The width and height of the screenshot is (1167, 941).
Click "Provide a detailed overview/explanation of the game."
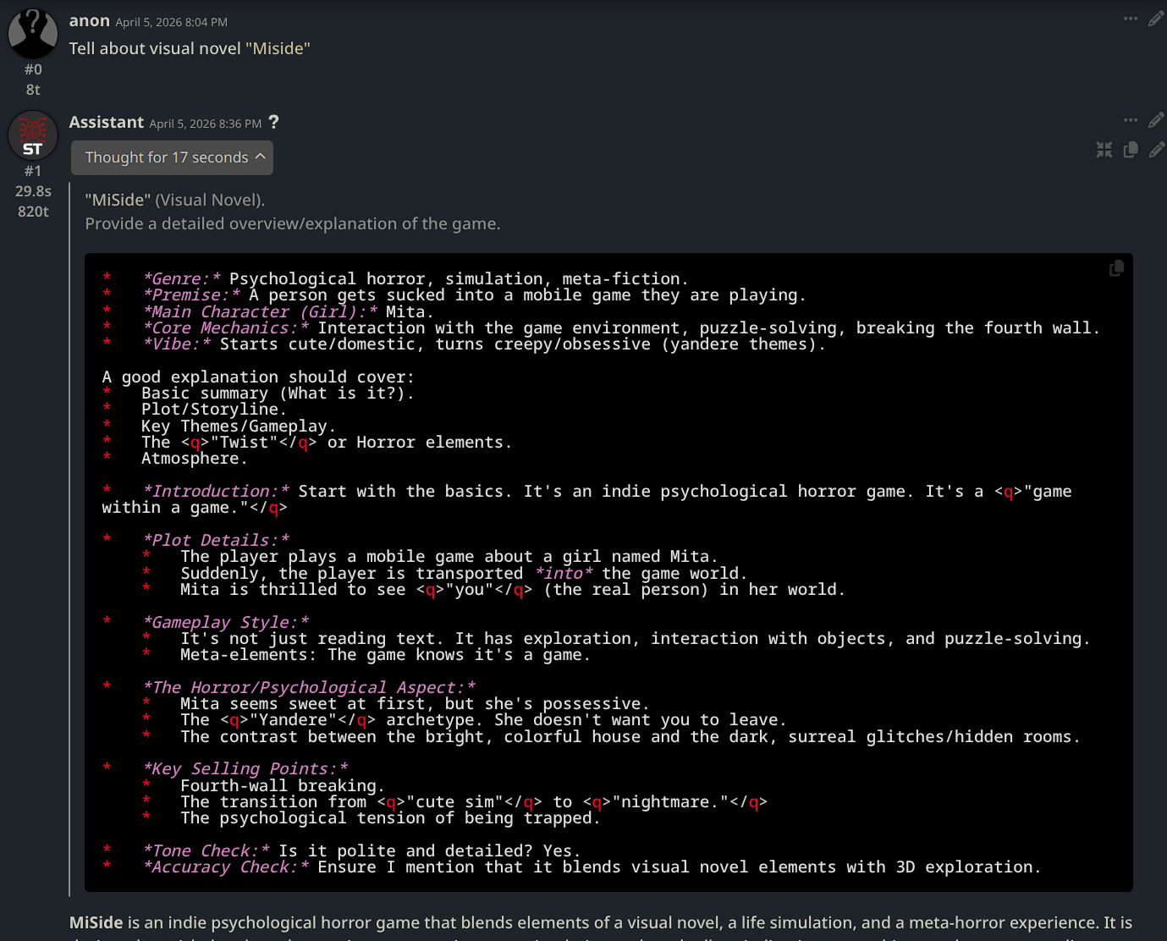click(x=293, y=223)
